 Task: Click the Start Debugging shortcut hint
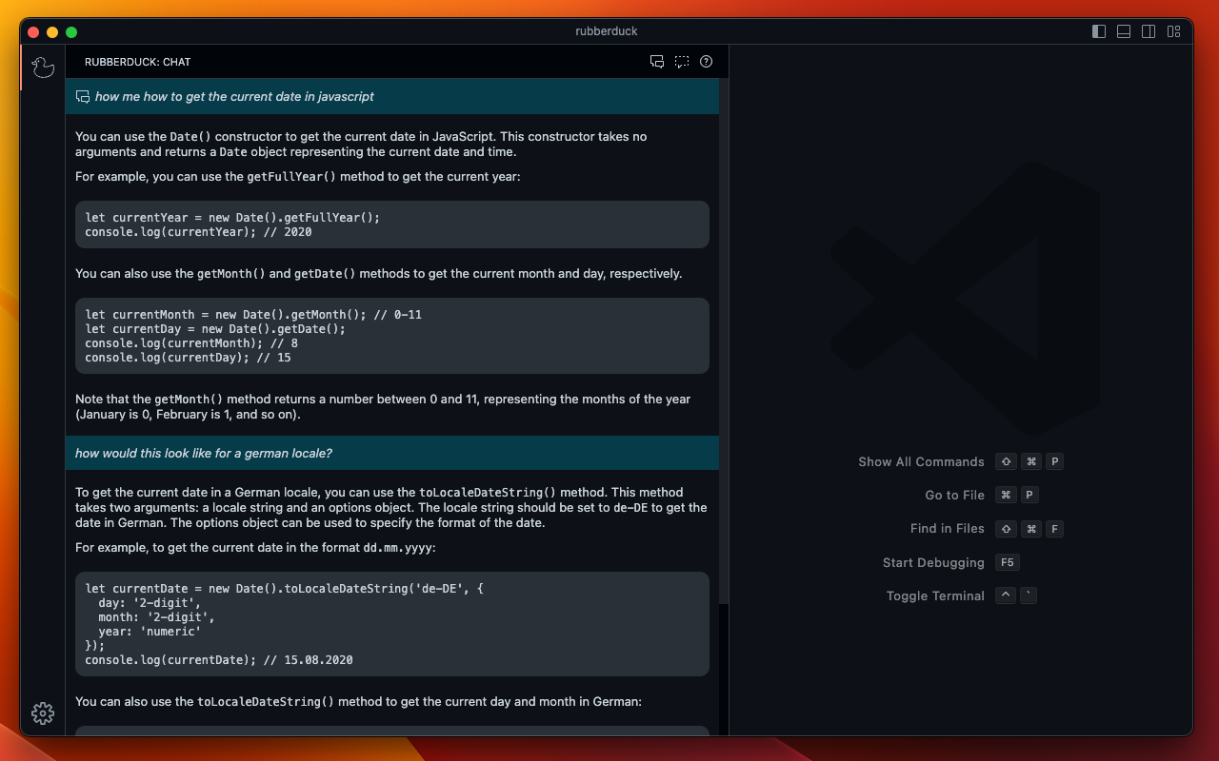(x=933, y=563)
